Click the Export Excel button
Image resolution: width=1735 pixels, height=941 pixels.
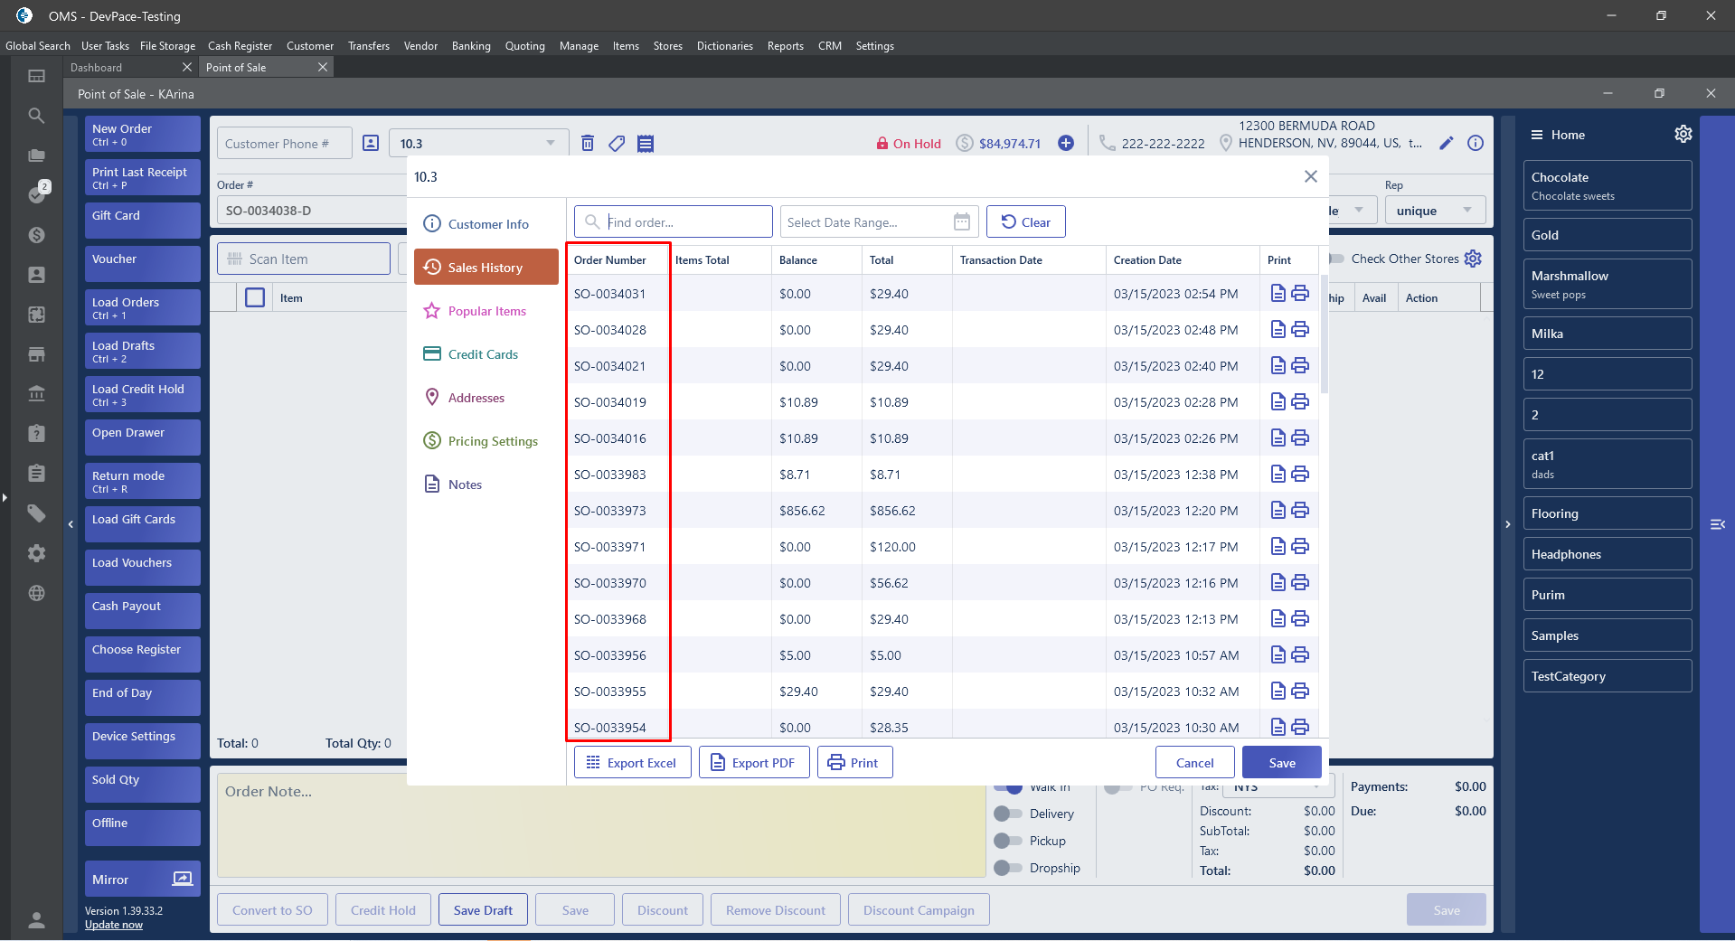click(632, 762)
